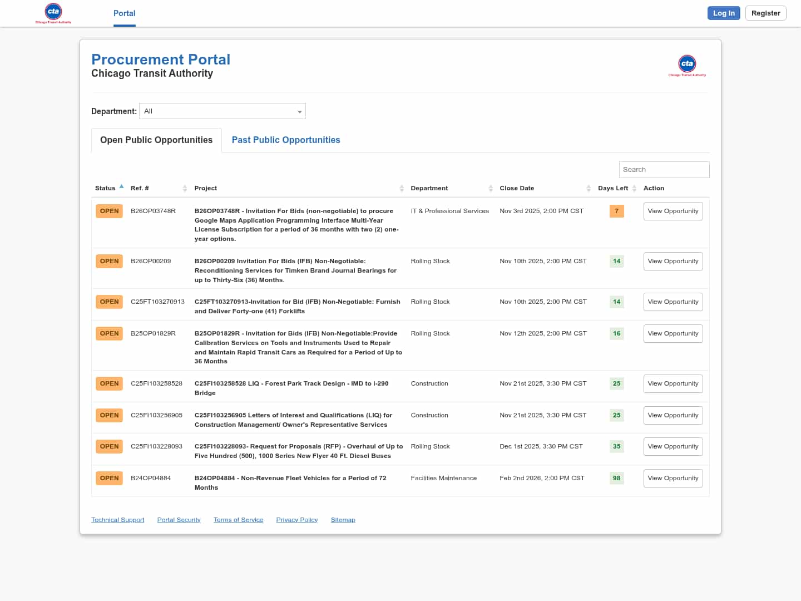Sort by Ref. # column sort arrows
Screen dimensions: 801x601
tap(185, 189)
